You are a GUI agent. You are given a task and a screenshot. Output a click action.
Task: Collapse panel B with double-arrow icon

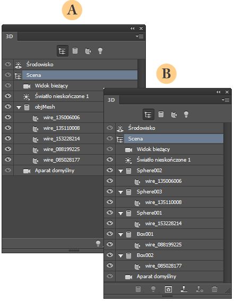coord(218,92)
